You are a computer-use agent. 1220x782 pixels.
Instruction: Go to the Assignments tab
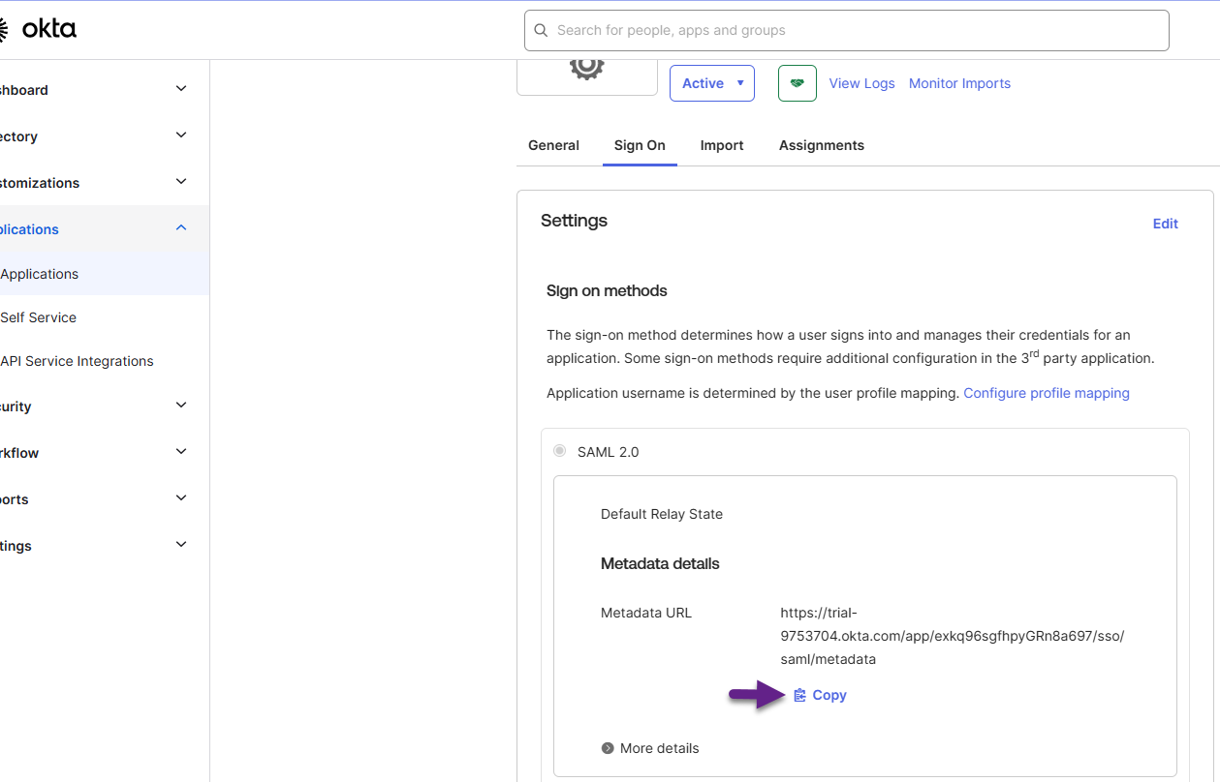click(821, 145)
